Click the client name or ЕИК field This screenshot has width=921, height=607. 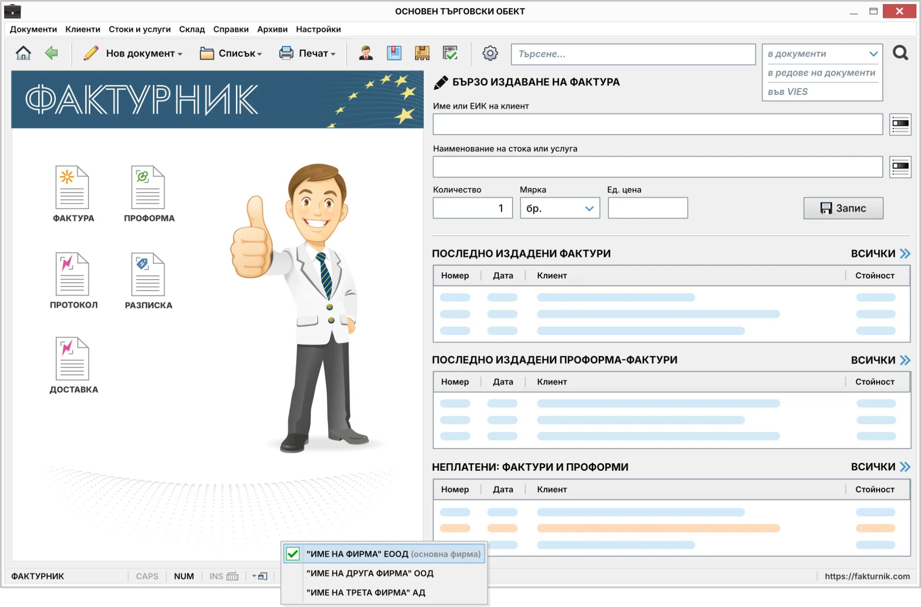tap(658, 124)
